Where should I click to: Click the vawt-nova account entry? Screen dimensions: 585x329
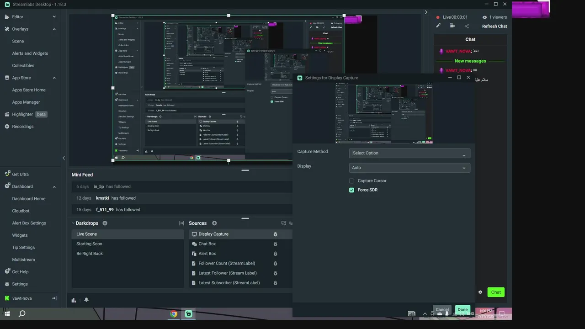[x=23, y=298]
